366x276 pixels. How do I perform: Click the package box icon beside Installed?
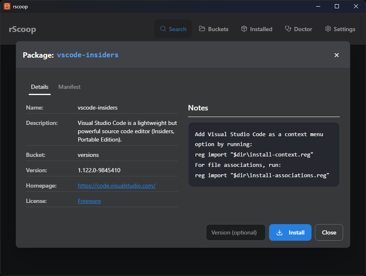[x=244, y=29]
